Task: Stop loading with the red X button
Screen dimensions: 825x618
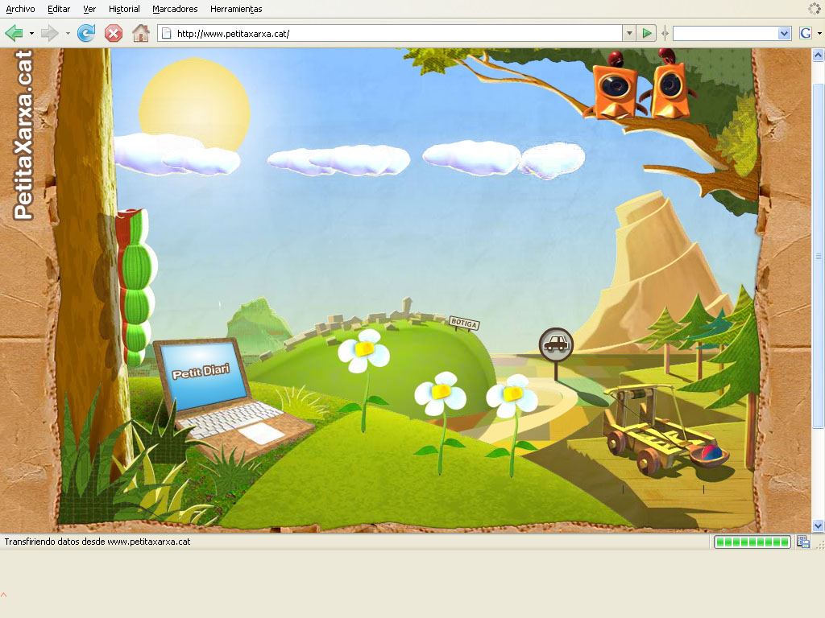Action: pos(114,33)
